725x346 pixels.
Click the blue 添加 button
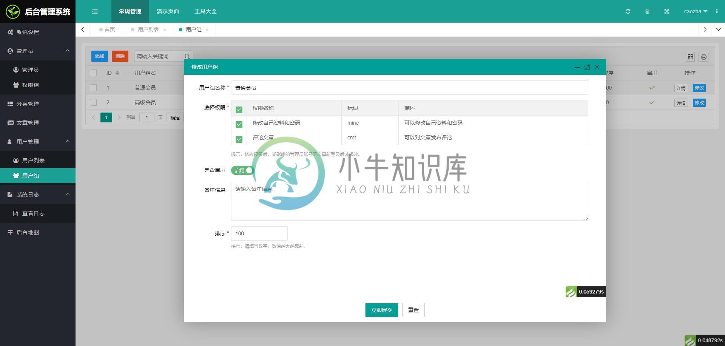pyautogui.click(x=100, y=56)
